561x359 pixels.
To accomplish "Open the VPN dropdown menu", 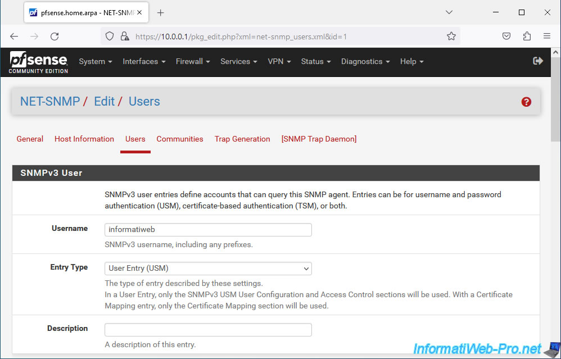I will tap(279, 61).
